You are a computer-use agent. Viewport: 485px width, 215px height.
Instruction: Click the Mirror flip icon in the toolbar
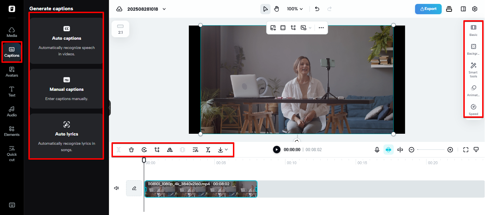(170, 150)
